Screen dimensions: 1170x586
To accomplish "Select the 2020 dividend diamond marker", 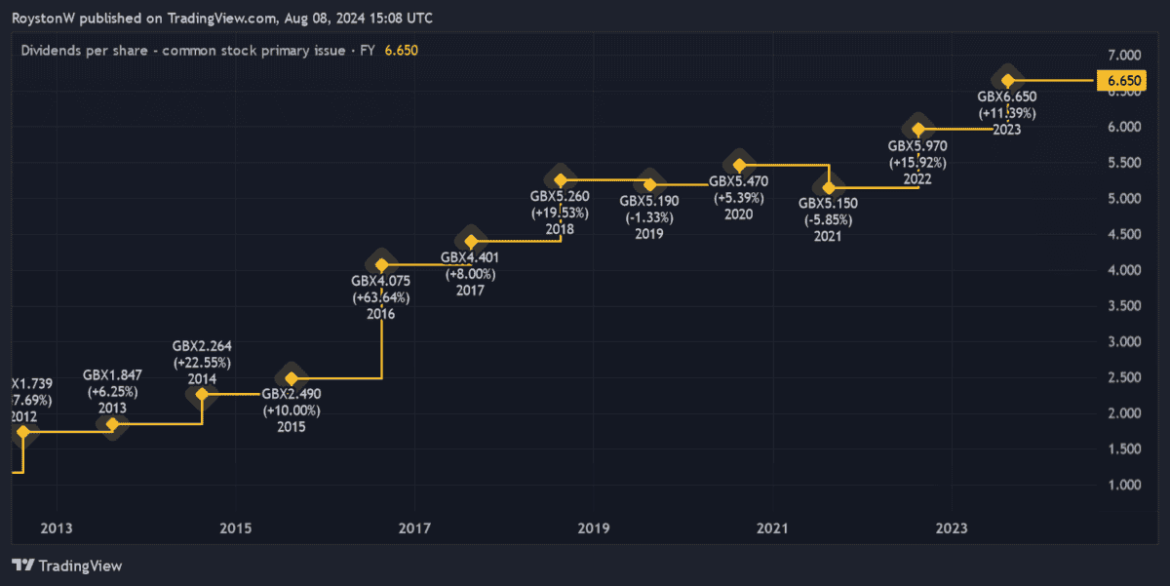I will 739,163.
